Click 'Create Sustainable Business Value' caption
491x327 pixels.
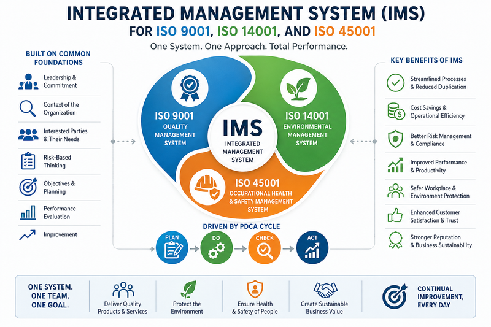(325, 307)
